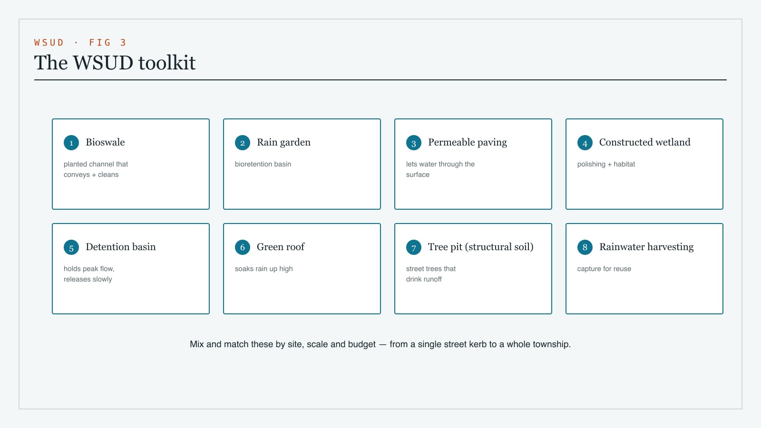The height and width of the screenshot is (428, 761).
Task: Select the number 2 circle icon
Action: (243, 143)
